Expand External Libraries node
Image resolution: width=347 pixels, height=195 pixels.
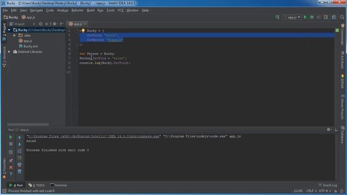(9, 52)
